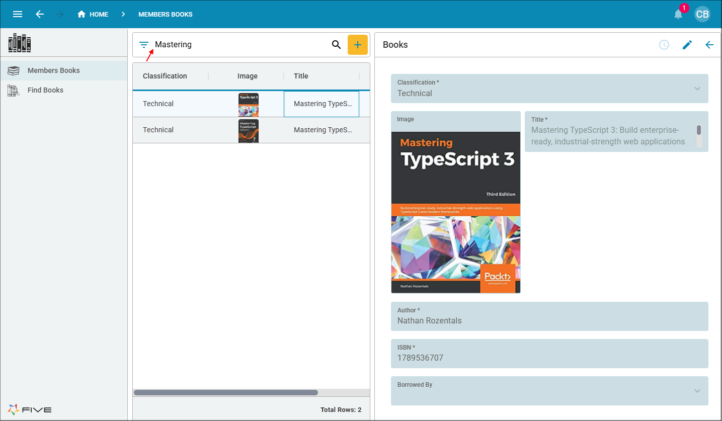The width and height of the screenshot is (722, 421).
Task: Select second row Mastering TypeS title cell
Action: pos(322,130)
